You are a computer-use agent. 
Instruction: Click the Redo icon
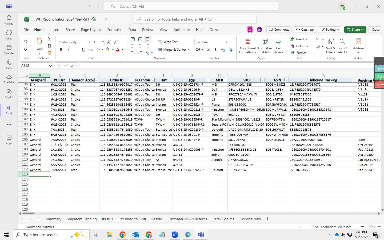(x=26, y=49)
